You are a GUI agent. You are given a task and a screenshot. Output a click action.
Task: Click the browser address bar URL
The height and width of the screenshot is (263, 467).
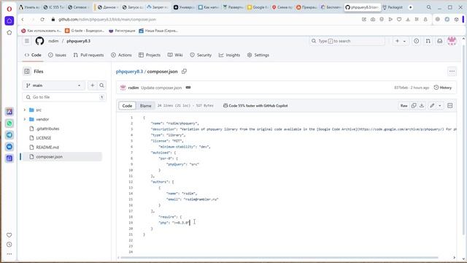coord(107,20)
